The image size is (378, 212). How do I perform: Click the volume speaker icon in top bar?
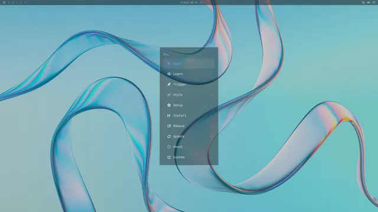click(369, 2)
